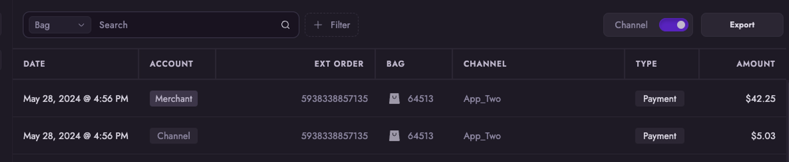Sort by the Date column header
789x162 pixels.
pos(34,64)
